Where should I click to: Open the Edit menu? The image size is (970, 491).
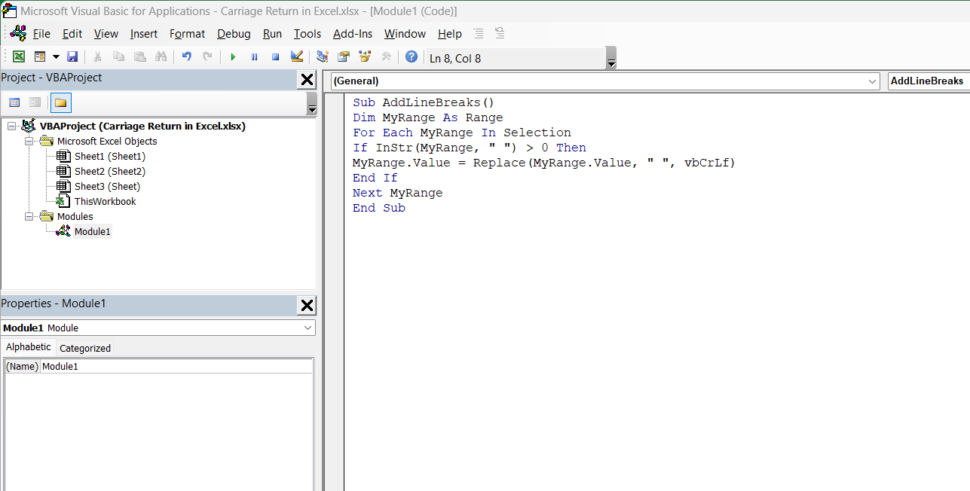[x=72, y=34]
